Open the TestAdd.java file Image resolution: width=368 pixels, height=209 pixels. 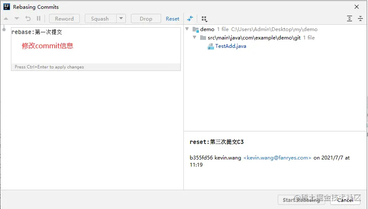coord(231,46)
